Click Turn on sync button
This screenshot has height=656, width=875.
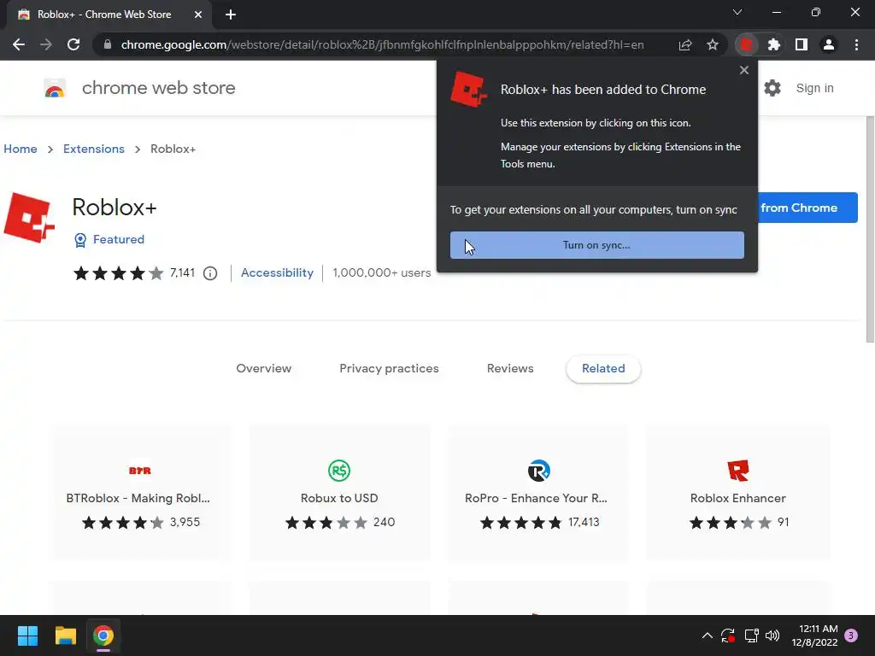[597, 245]
